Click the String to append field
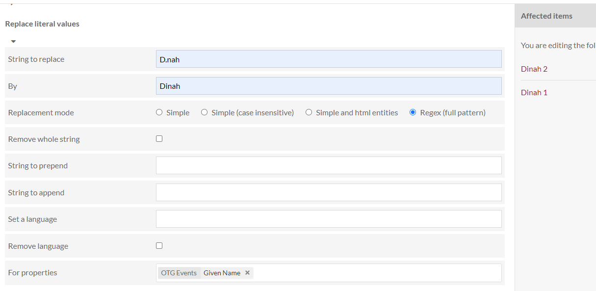 point(329,192)
